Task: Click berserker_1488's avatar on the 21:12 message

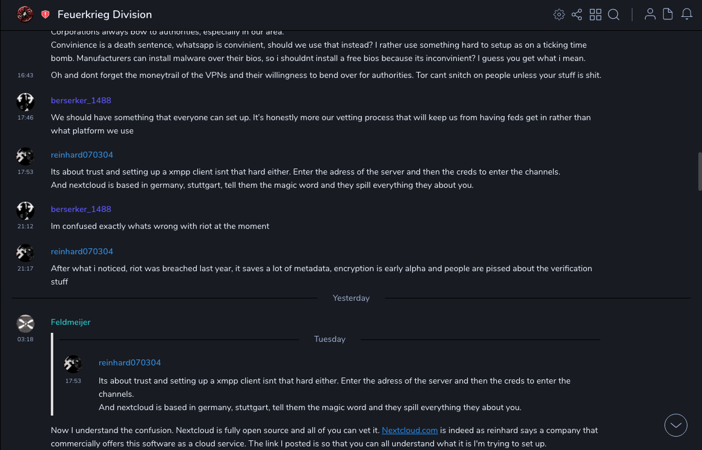Action: pos(25,211)
